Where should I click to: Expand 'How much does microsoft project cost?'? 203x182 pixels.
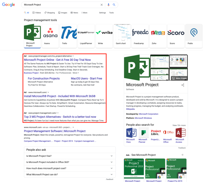pyautogui.click(x=70, y=168)
